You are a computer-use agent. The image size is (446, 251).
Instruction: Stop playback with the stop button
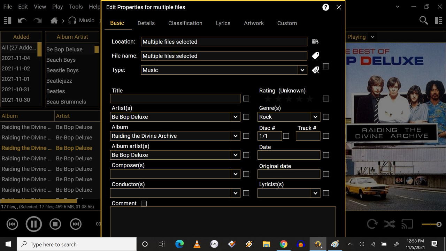coord(55,224)
